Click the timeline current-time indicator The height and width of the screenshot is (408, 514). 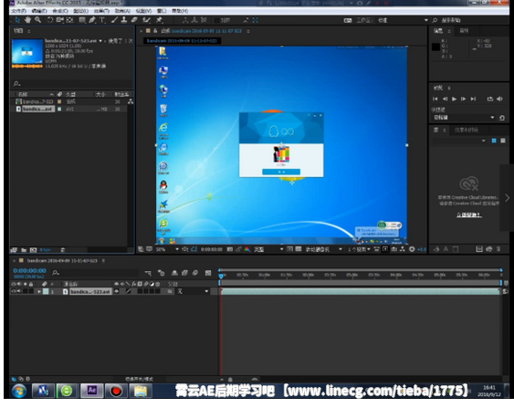[221, 276]
